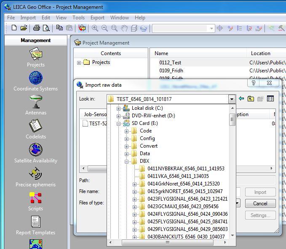Click the help question mark in Import dialog
The image size is (286, 249).
click(x=254, y=83)
